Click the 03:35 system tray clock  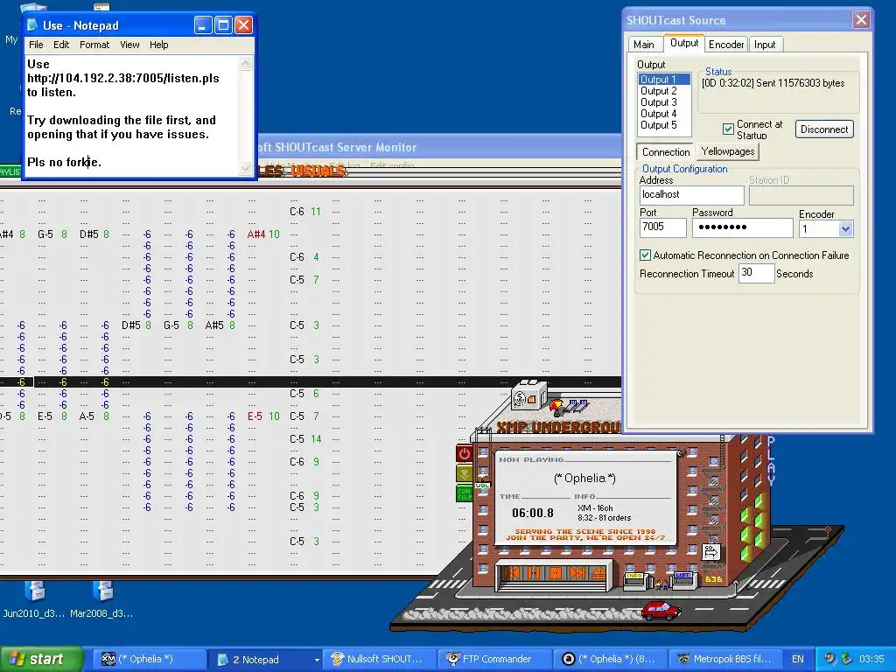click(x=871, y=659)
